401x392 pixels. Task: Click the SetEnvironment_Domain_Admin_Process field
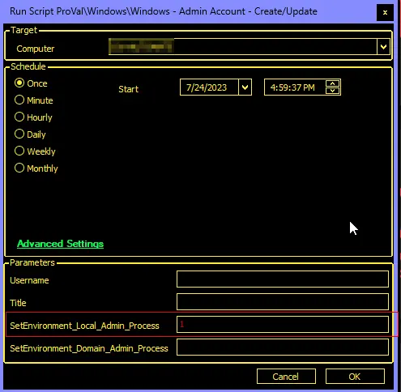click(283, 347)
